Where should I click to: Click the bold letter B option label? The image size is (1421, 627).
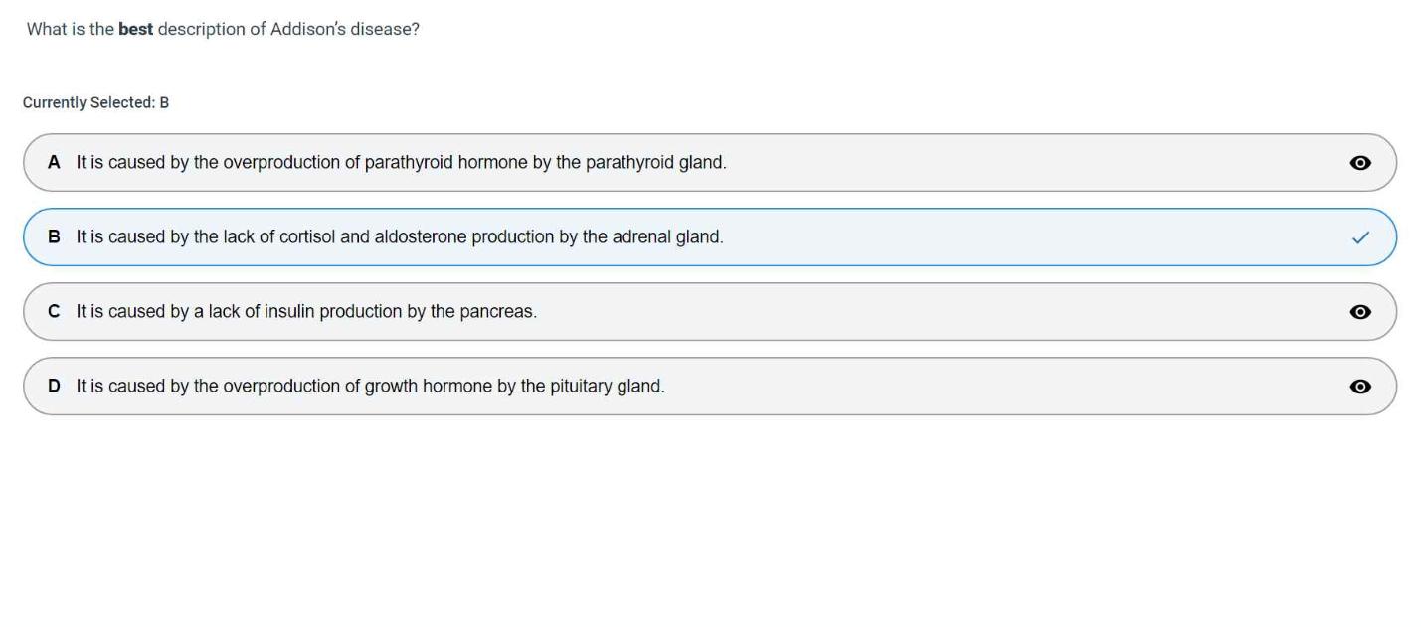point(54,236)
